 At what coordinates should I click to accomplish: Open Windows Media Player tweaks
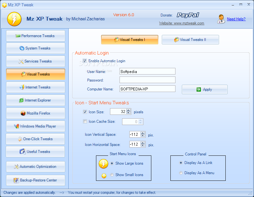36,126
